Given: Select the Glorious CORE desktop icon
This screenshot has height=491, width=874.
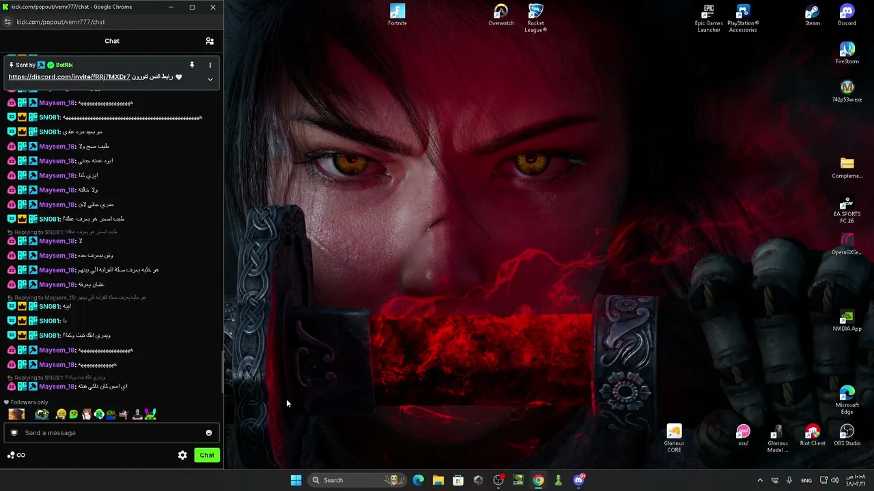Looking at the screenshot, I should [674, 438].
